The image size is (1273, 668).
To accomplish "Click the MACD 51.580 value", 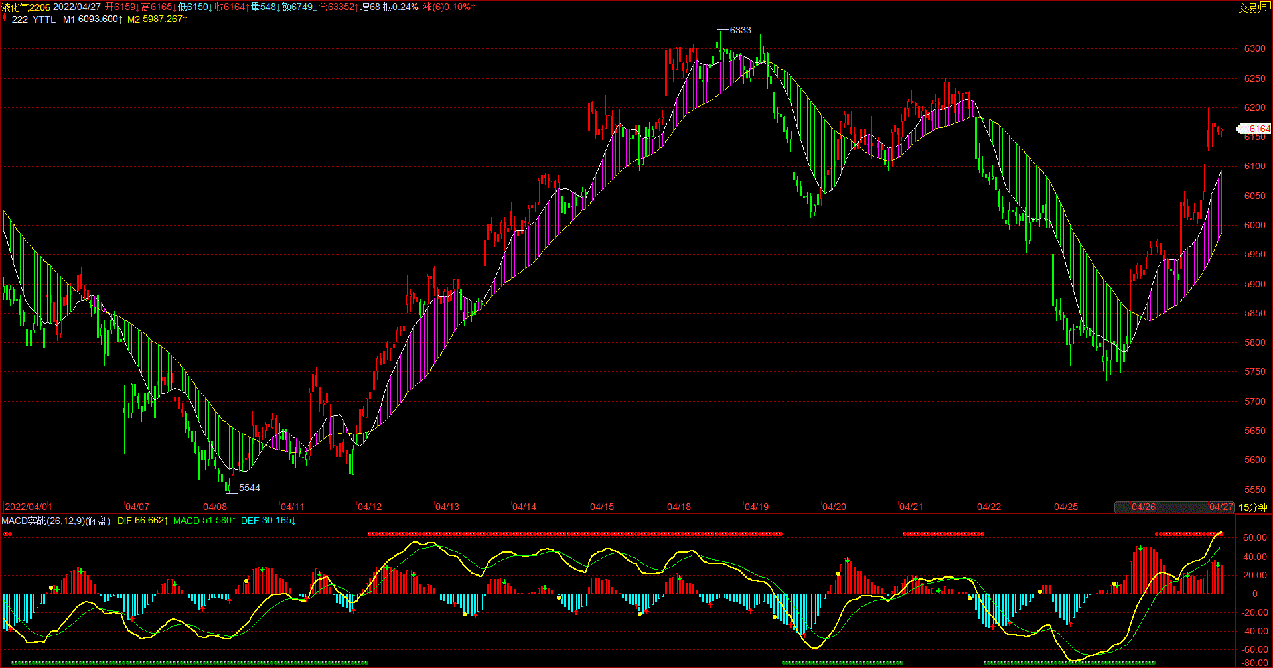I will (204, 521).
